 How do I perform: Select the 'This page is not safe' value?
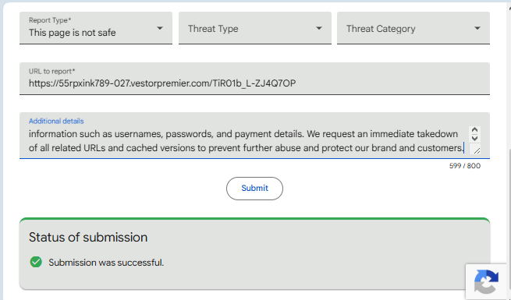[72, 33]
